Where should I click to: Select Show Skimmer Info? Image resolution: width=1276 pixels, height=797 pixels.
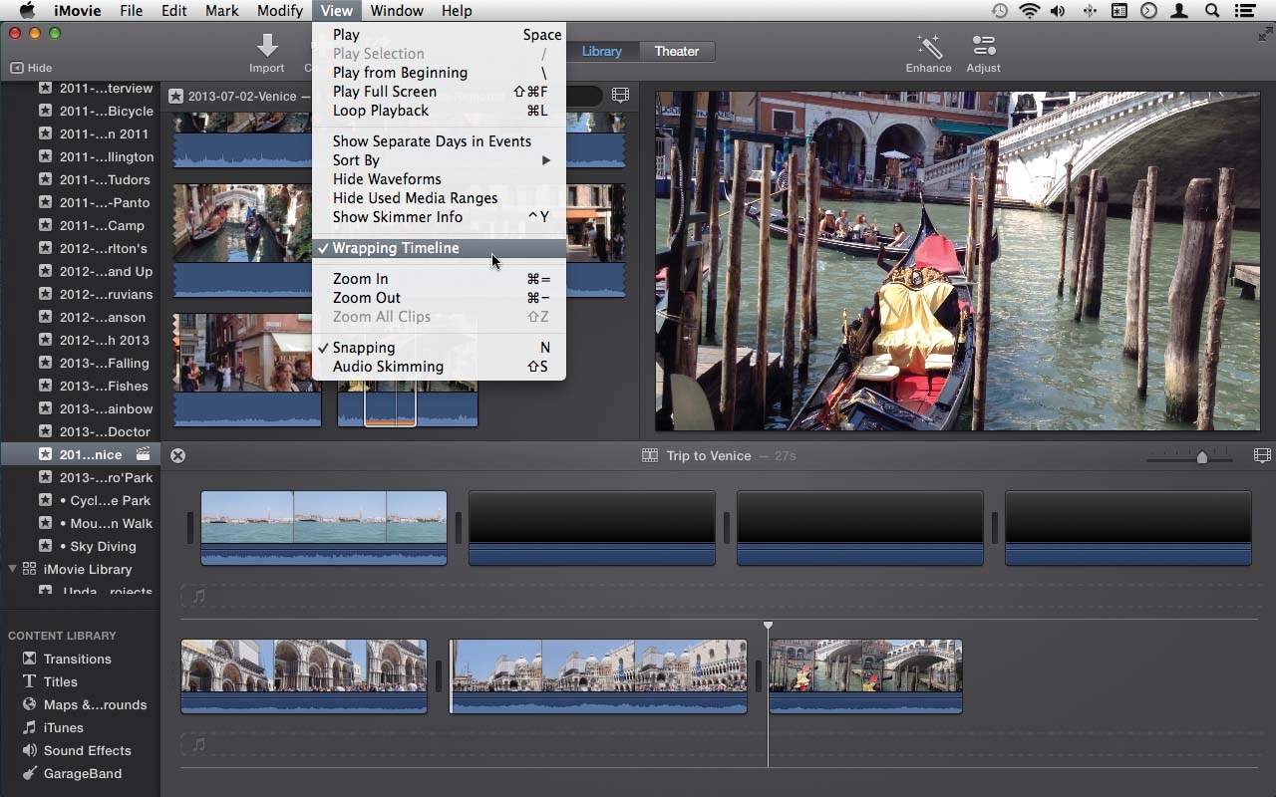pos(440,217)
